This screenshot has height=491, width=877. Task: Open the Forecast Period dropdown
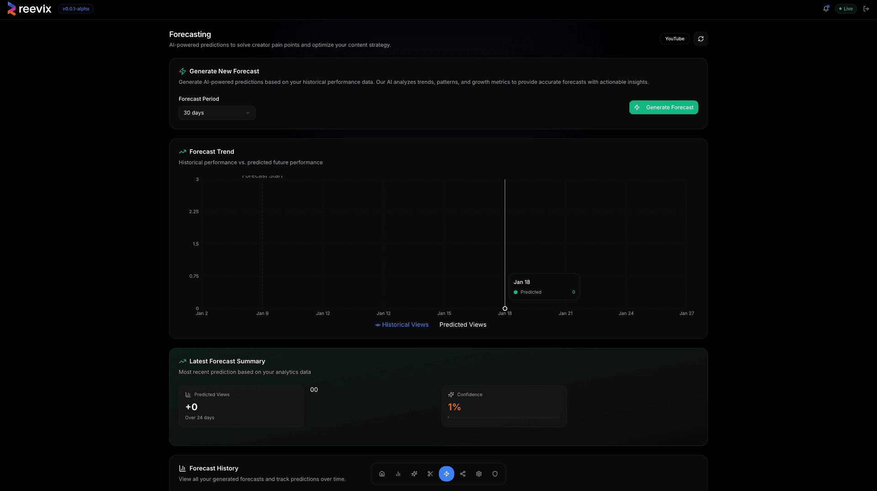217,113
